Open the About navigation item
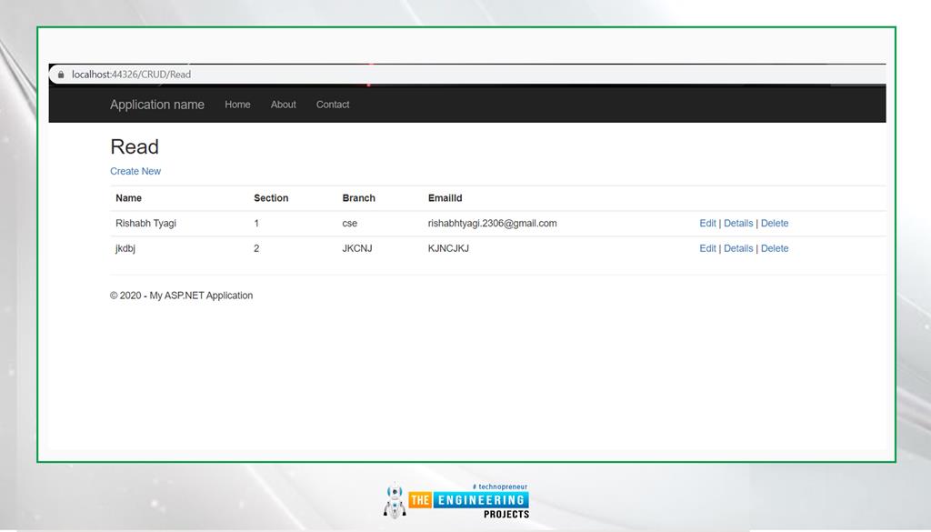 click(x=284, y=105)
